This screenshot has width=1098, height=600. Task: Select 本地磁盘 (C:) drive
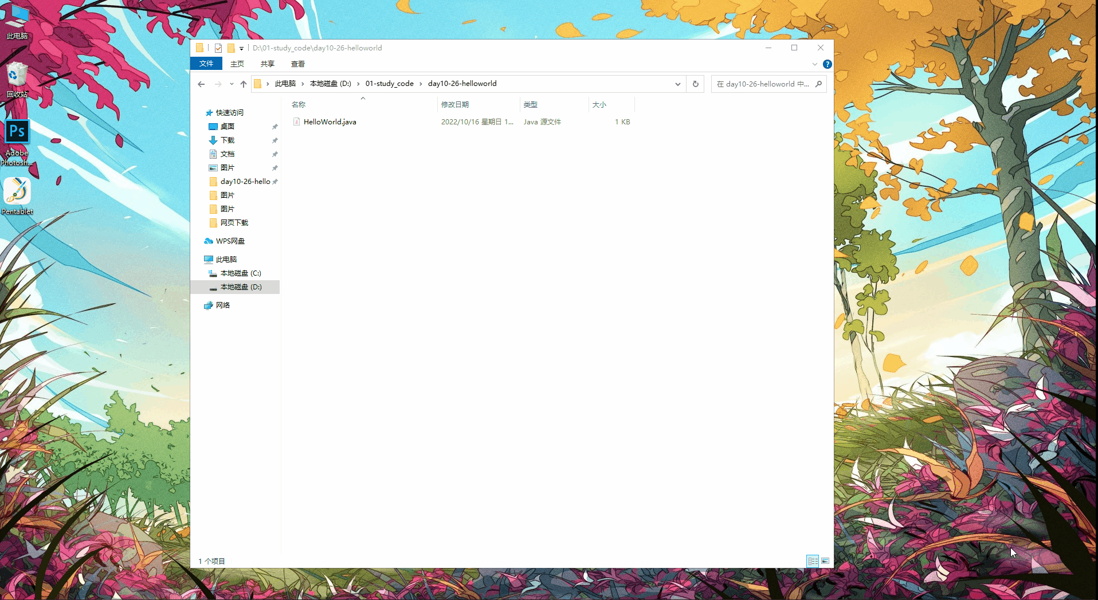click(241, 273)
